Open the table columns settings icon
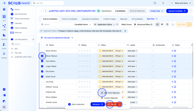This screenshot has width=194, height=111. pyautogui.click(x=167, y=25)
